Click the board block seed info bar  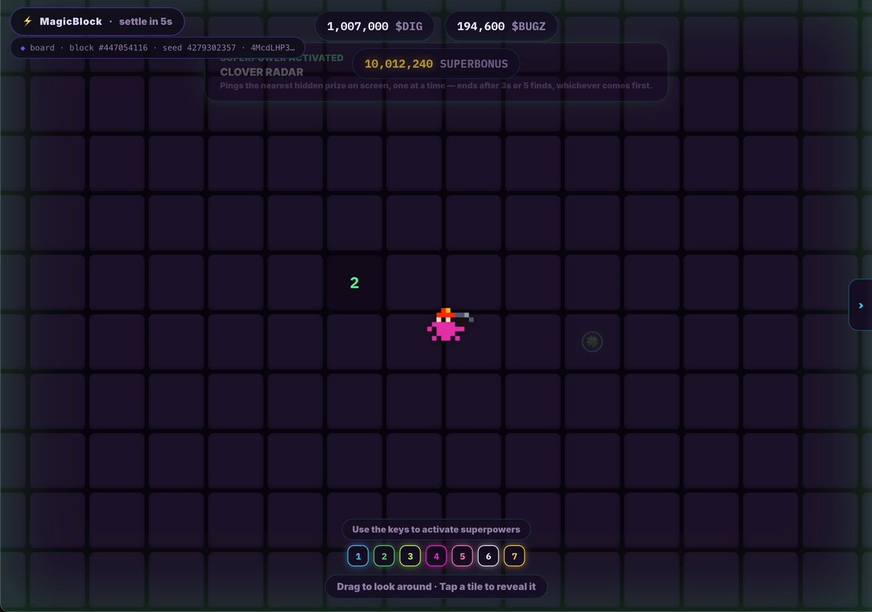click(x=157, y=48)
